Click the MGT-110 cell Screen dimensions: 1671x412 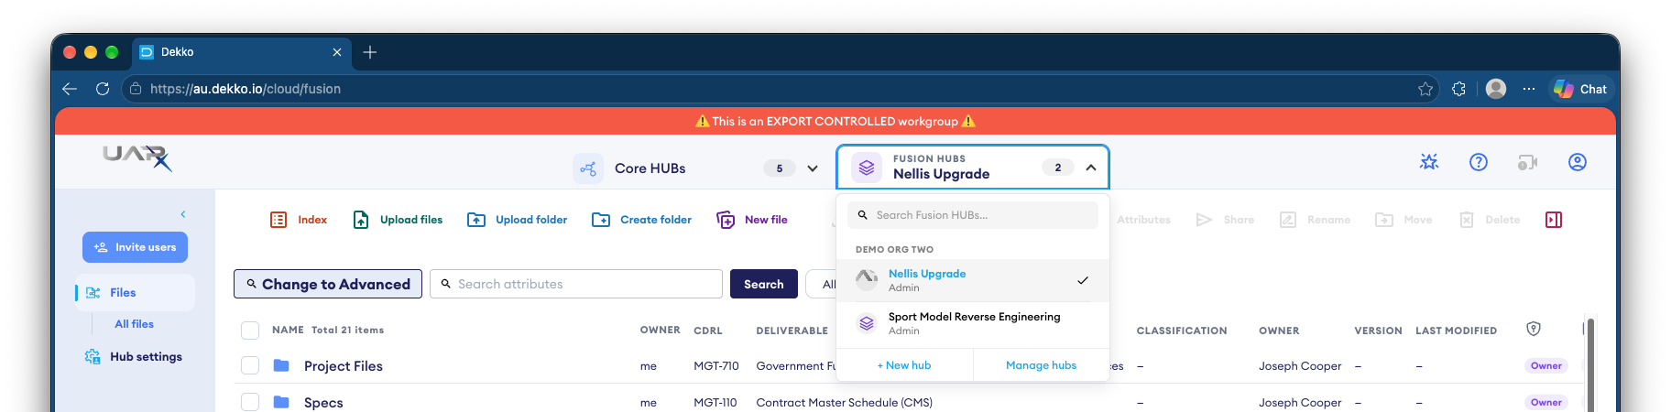(715, 403)
